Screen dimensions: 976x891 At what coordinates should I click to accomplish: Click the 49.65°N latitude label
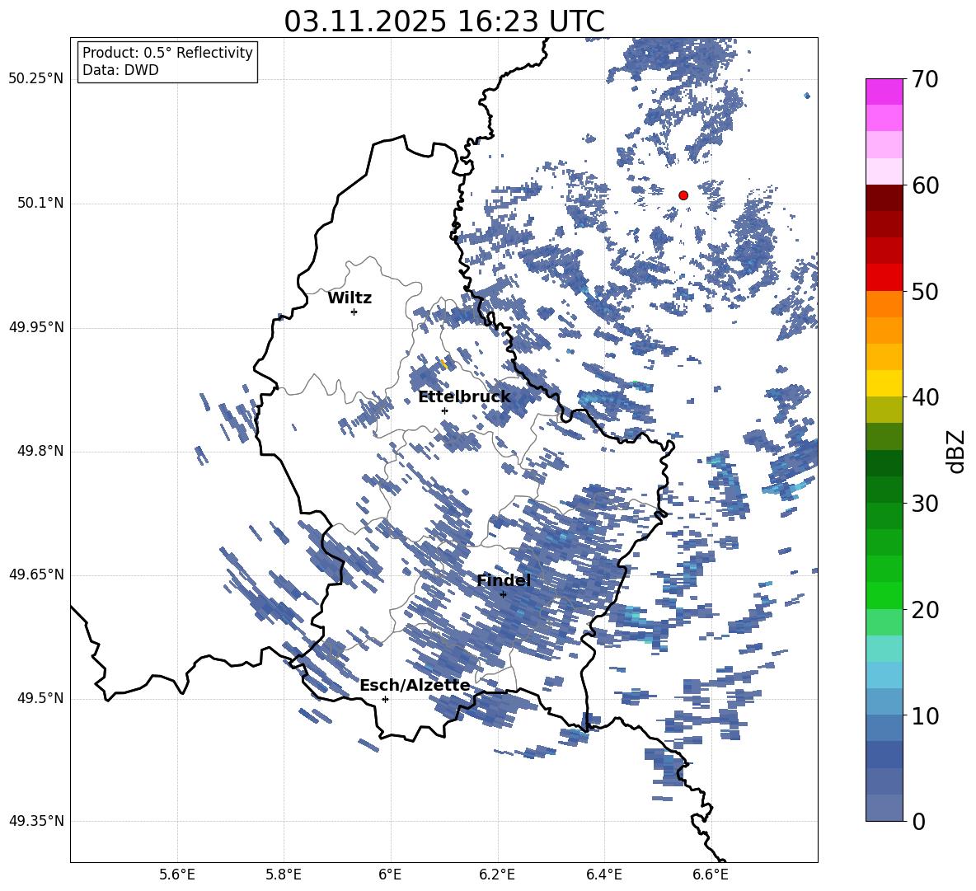point(36,574)
